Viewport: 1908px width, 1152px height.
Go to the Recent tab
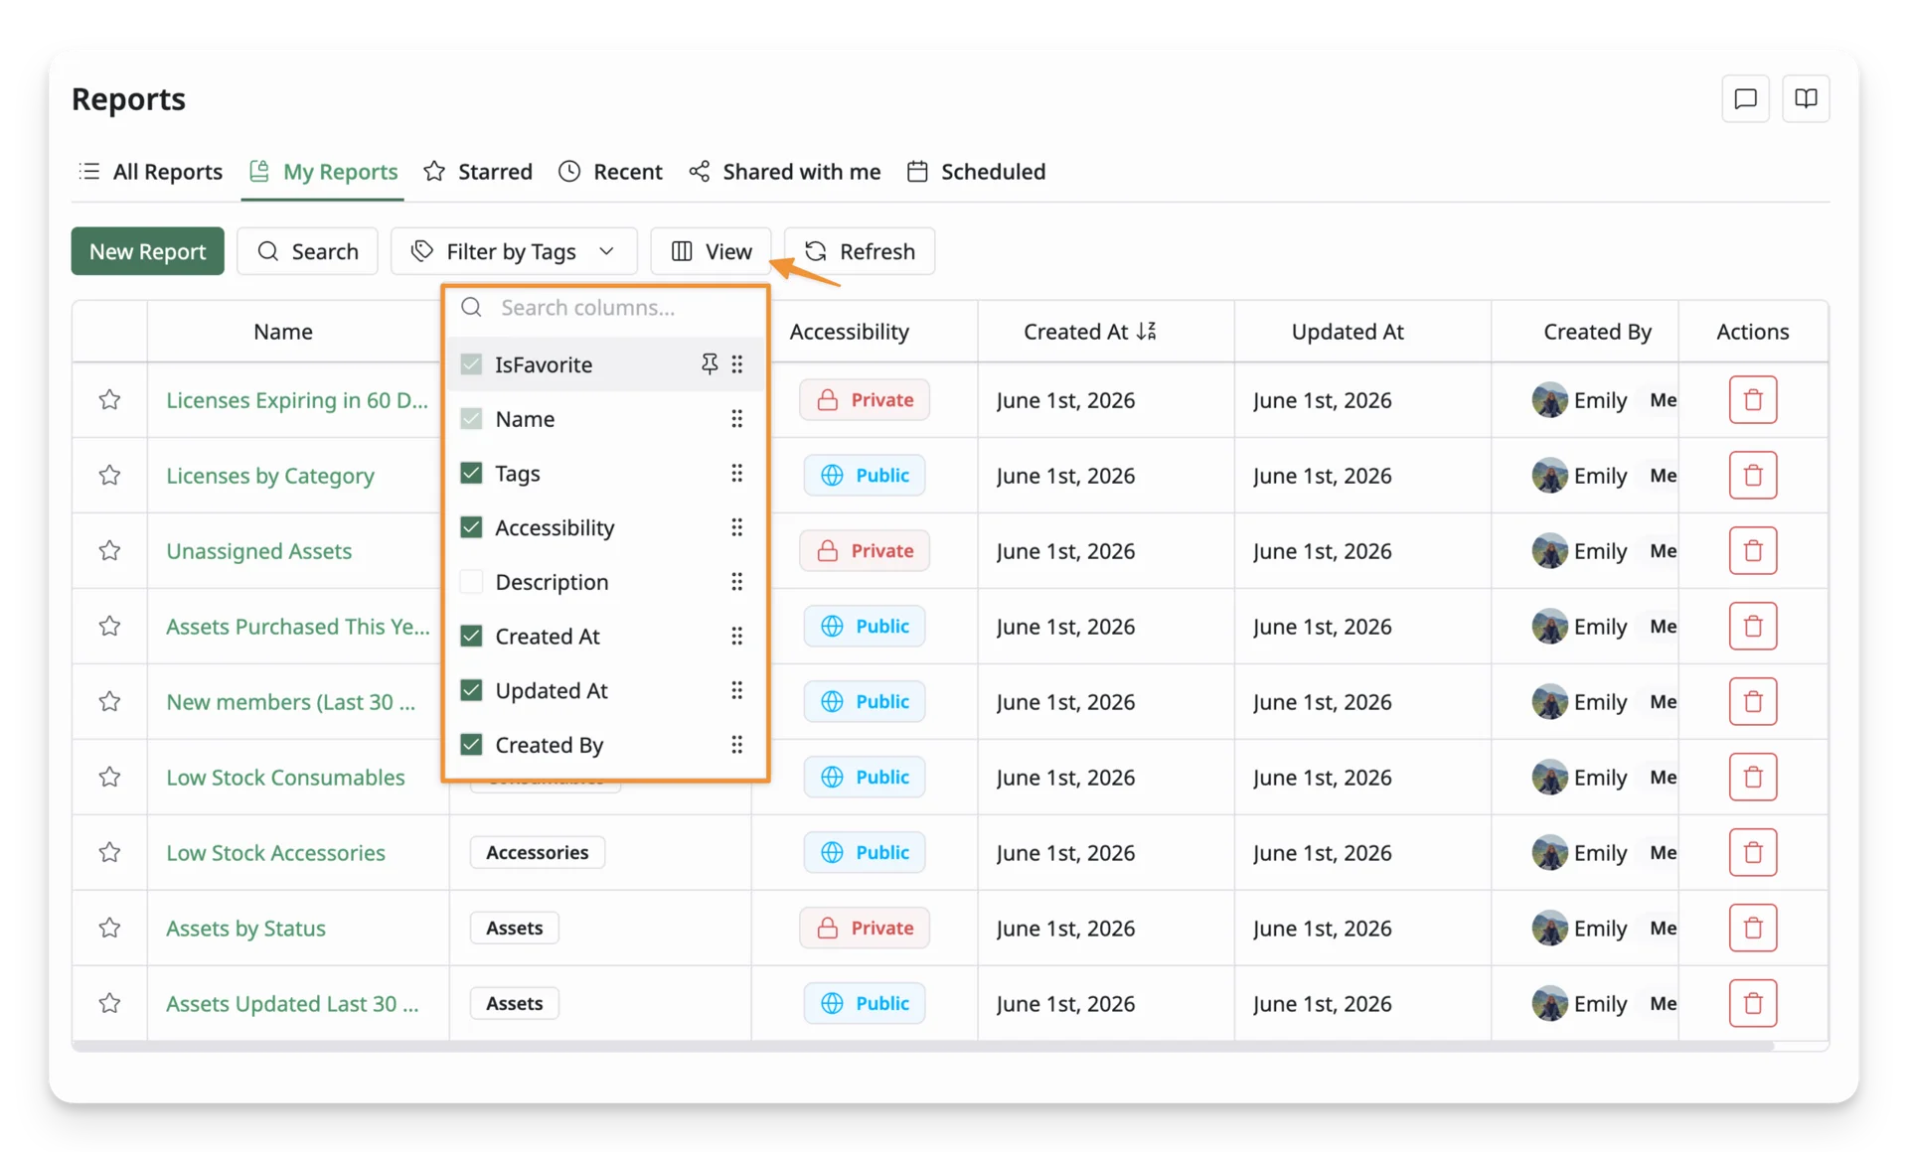(610, 171)
